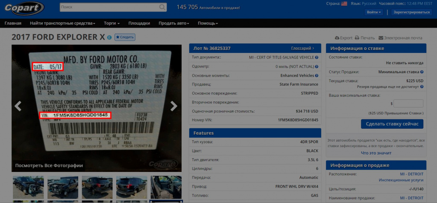
Task: Open the Что это значит link
Action: [x=376, y=153]
